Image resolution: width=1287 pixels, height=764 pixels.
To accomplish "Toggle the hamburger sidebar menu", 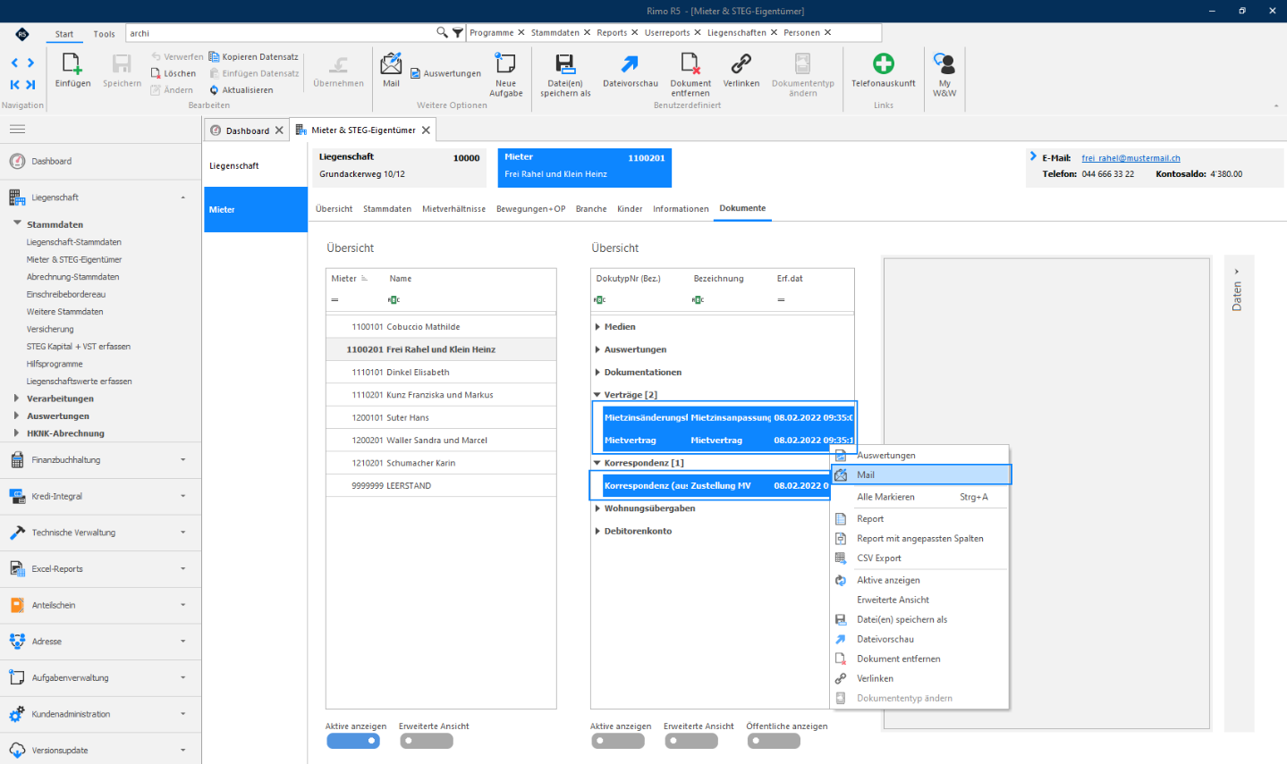I will [17, 130].
